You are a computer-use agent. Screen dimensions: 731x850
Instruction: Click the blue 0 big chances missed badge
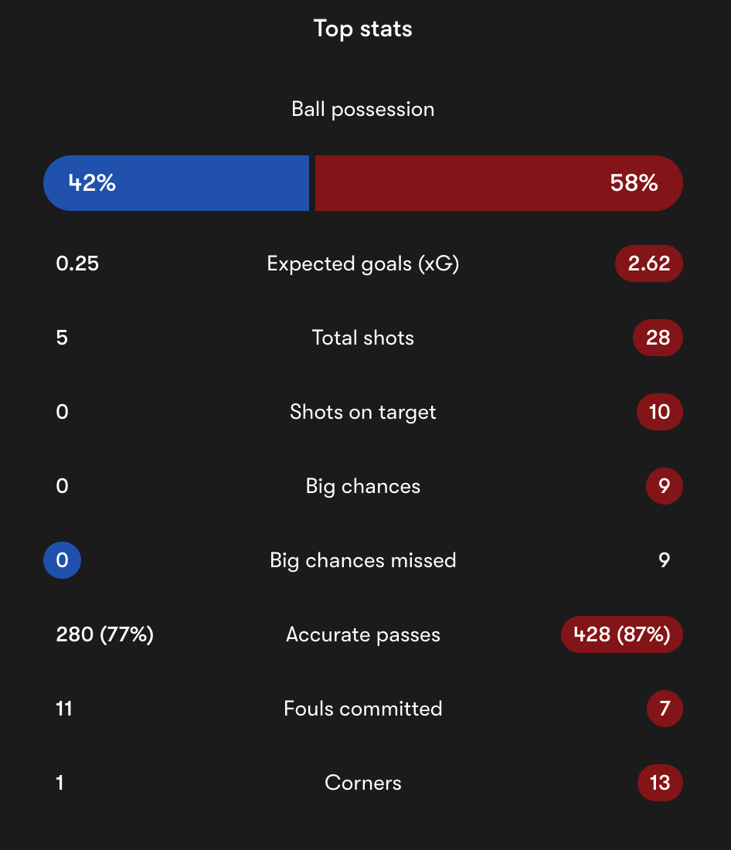63,560
